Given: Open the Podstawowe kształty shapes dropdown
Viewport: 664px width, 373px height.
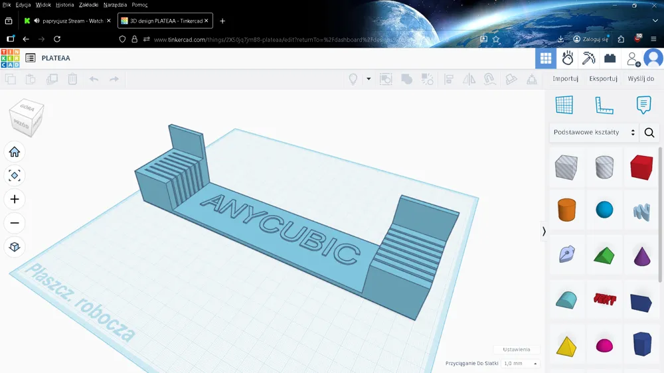Looking at the screenshot, I should (x=594, y=133).
